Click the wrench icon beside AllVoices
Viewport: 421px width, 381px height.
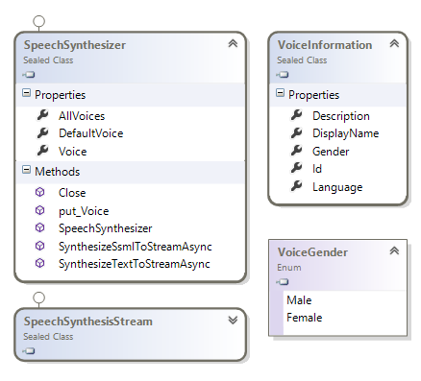click(x=42, y=115)
